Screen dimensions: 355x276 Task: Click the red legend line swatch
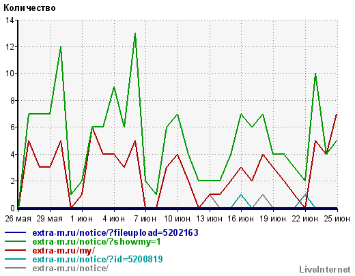point(15,250)
